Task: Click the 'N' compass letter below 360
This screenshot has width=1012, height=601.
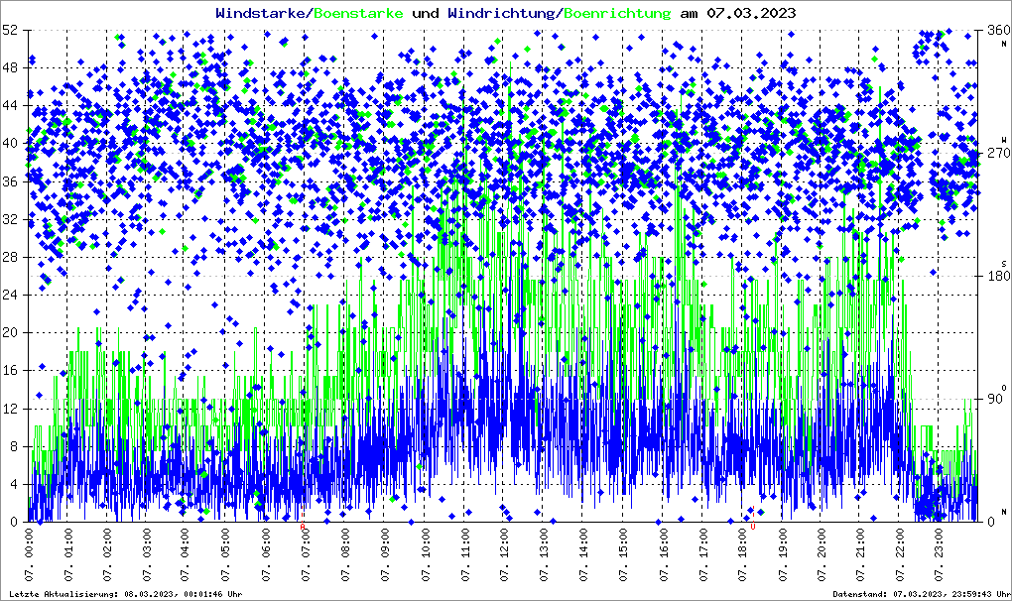Action: click(1004, 44)
